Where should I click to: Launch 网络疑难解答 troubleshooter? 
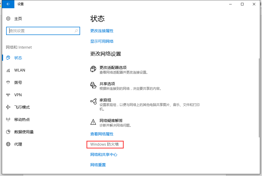pyautogui.click(x=111, y=120)
